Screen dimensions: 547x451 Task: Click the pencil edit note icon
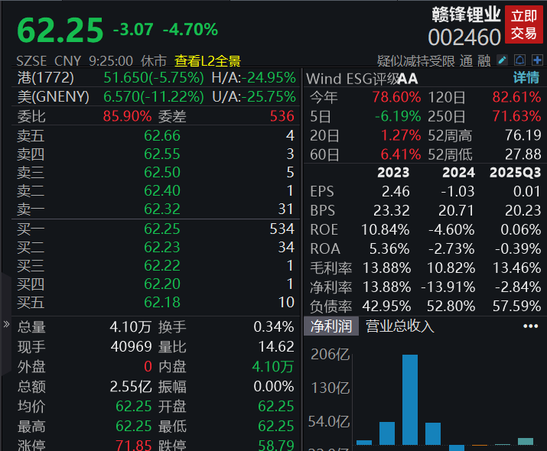503,60
